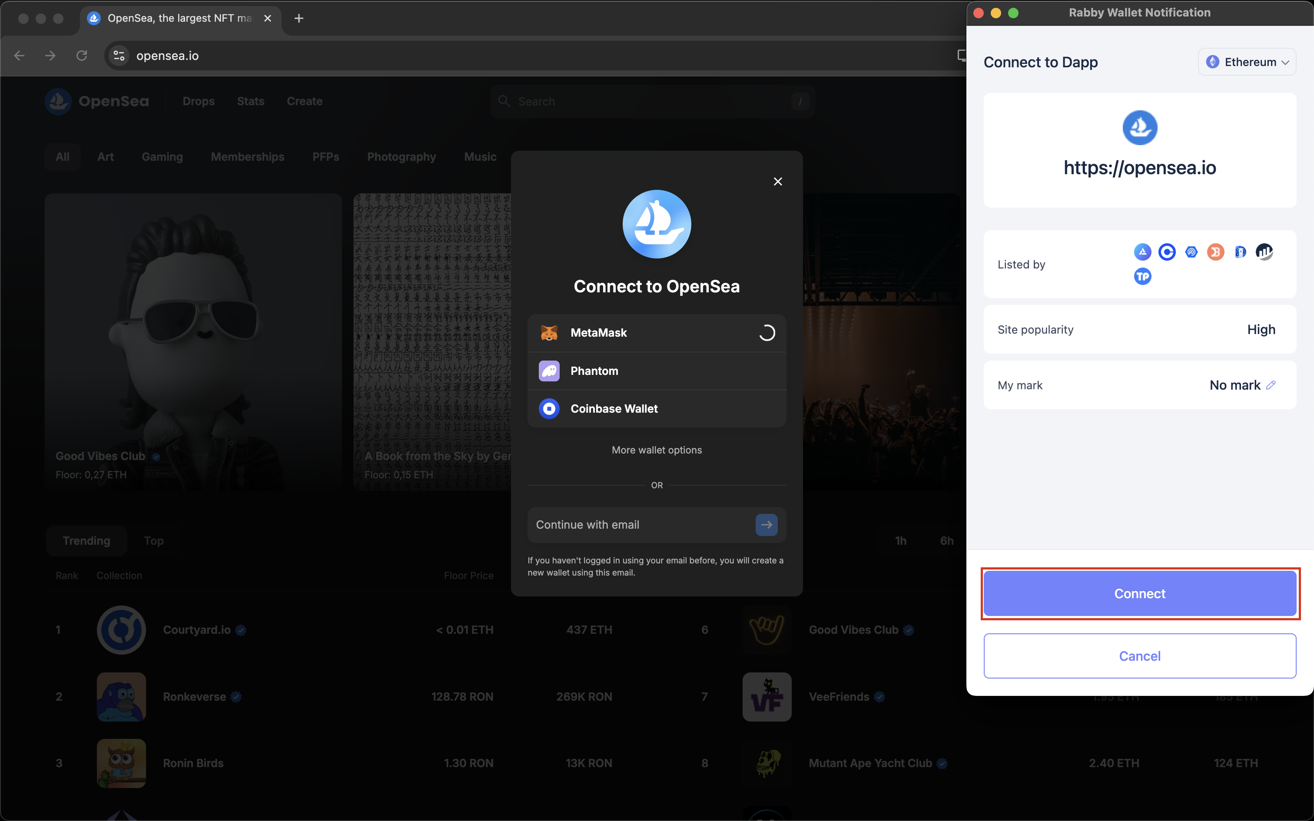Image resolution: width=1314 pixels, height=821 pixels.
Task: Select the Gaming category tab
Action: 163,157
